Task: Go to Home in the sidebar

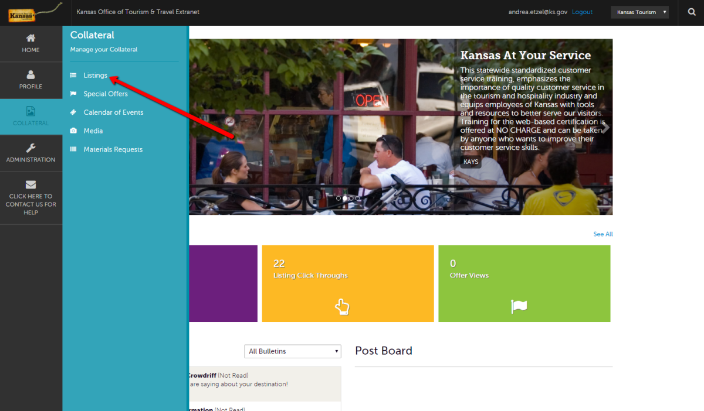Action: (31, 44)
